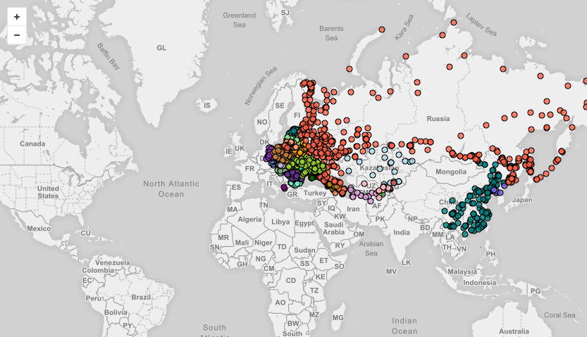Click the orange marker among Poland cluster

click(299, 153)
